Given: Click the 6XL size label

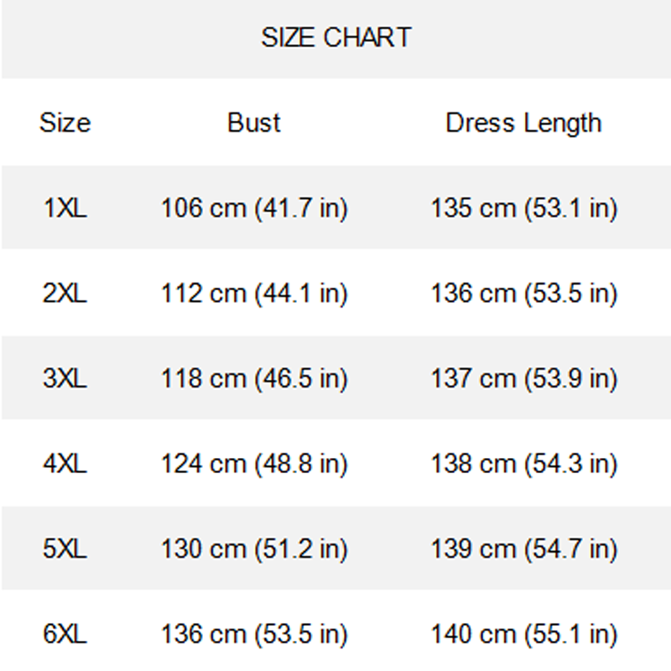Looking at the screenshot, I should click(65, 634).
